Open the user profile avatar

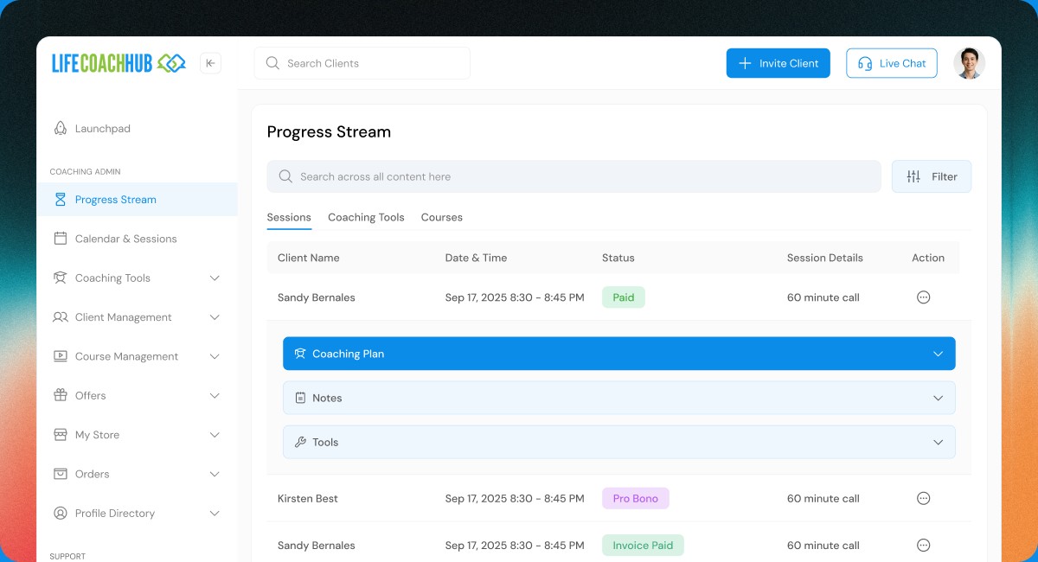970,63
